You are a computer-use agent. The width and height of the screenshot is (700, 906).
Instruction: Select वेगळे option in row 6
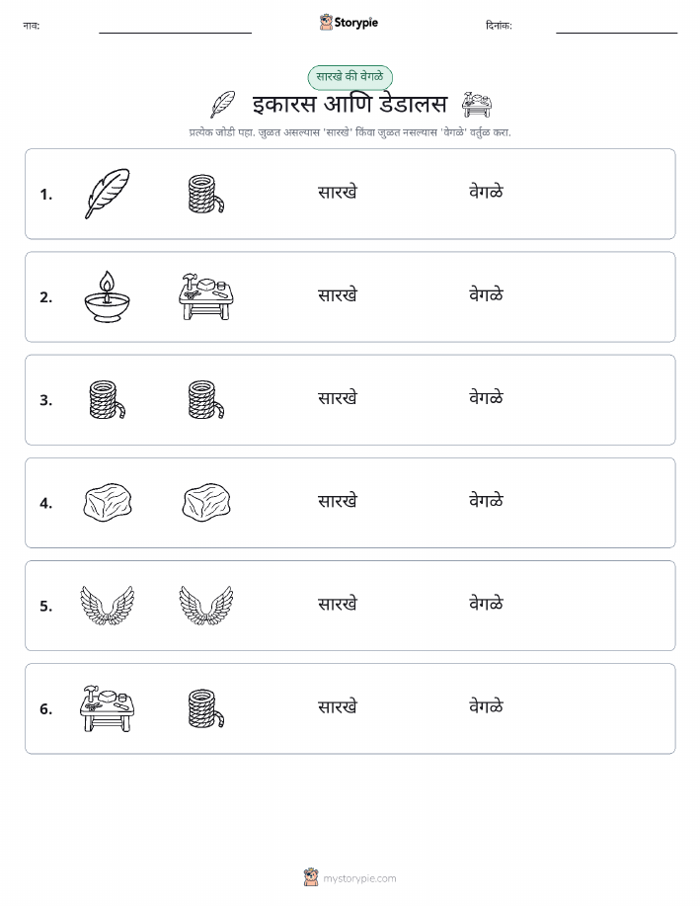coord(487,706)
